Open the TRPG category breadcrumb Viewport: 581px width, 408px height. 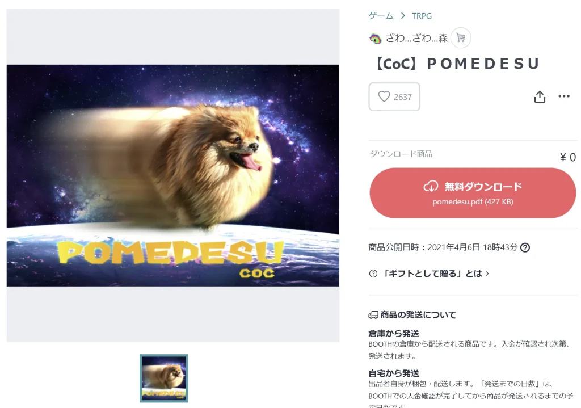click(x=422, y=16)
